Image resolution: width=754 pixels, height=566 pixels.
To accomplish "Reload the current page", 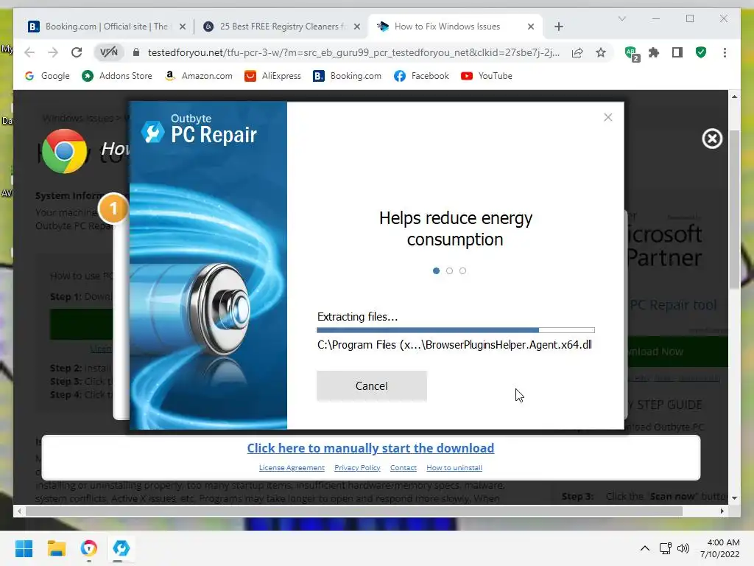I will 77,52.
